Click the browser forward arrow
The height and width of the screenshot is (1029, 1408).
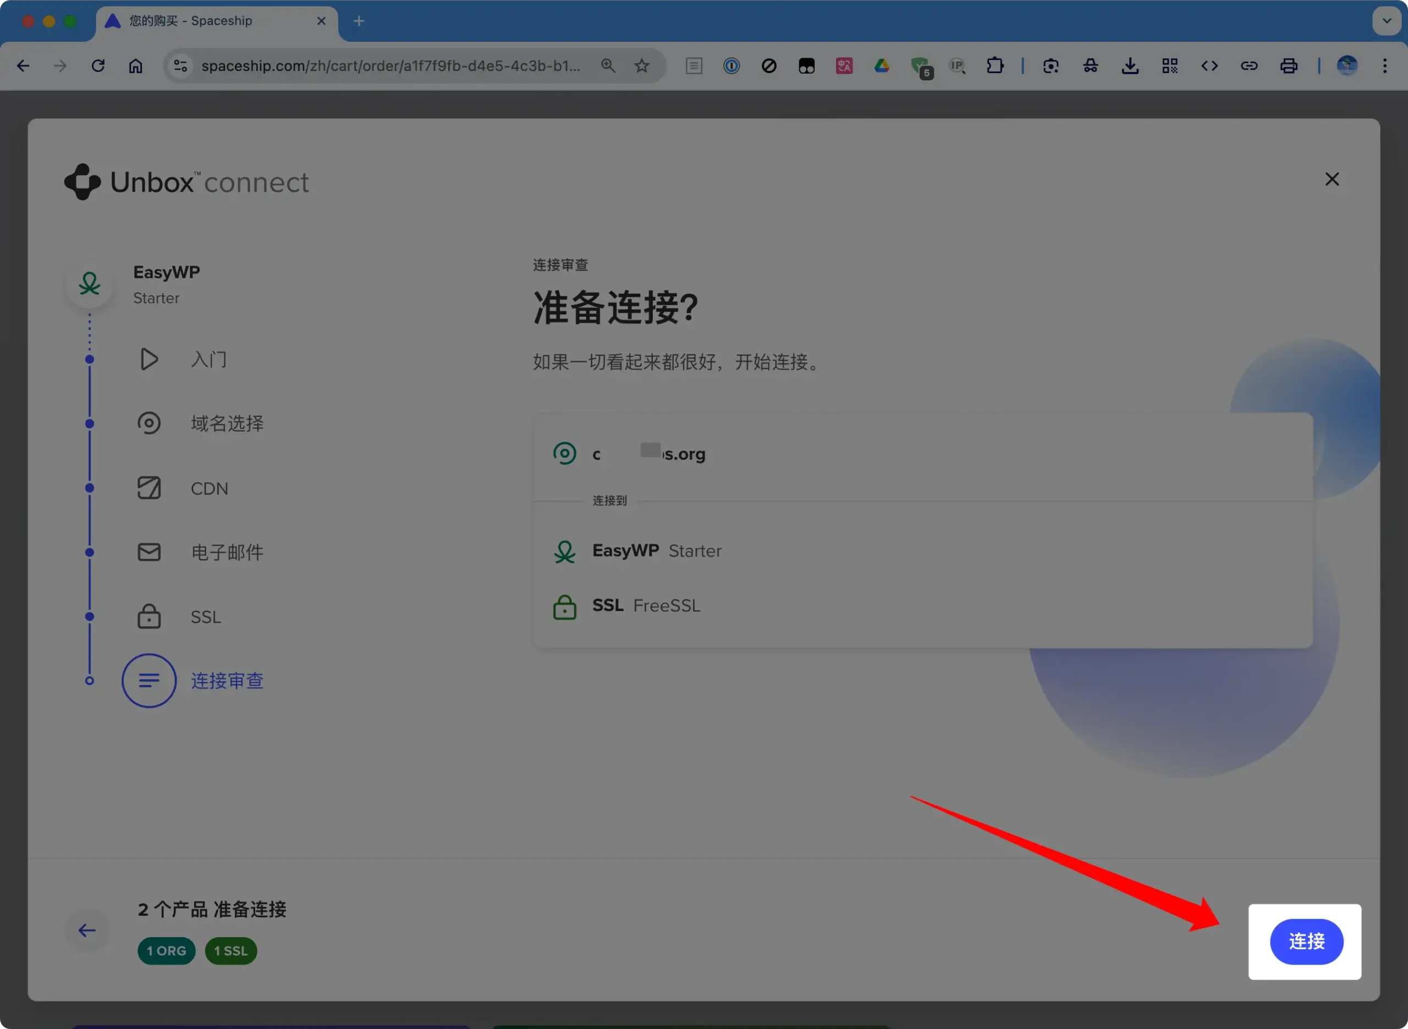(60, 65)
